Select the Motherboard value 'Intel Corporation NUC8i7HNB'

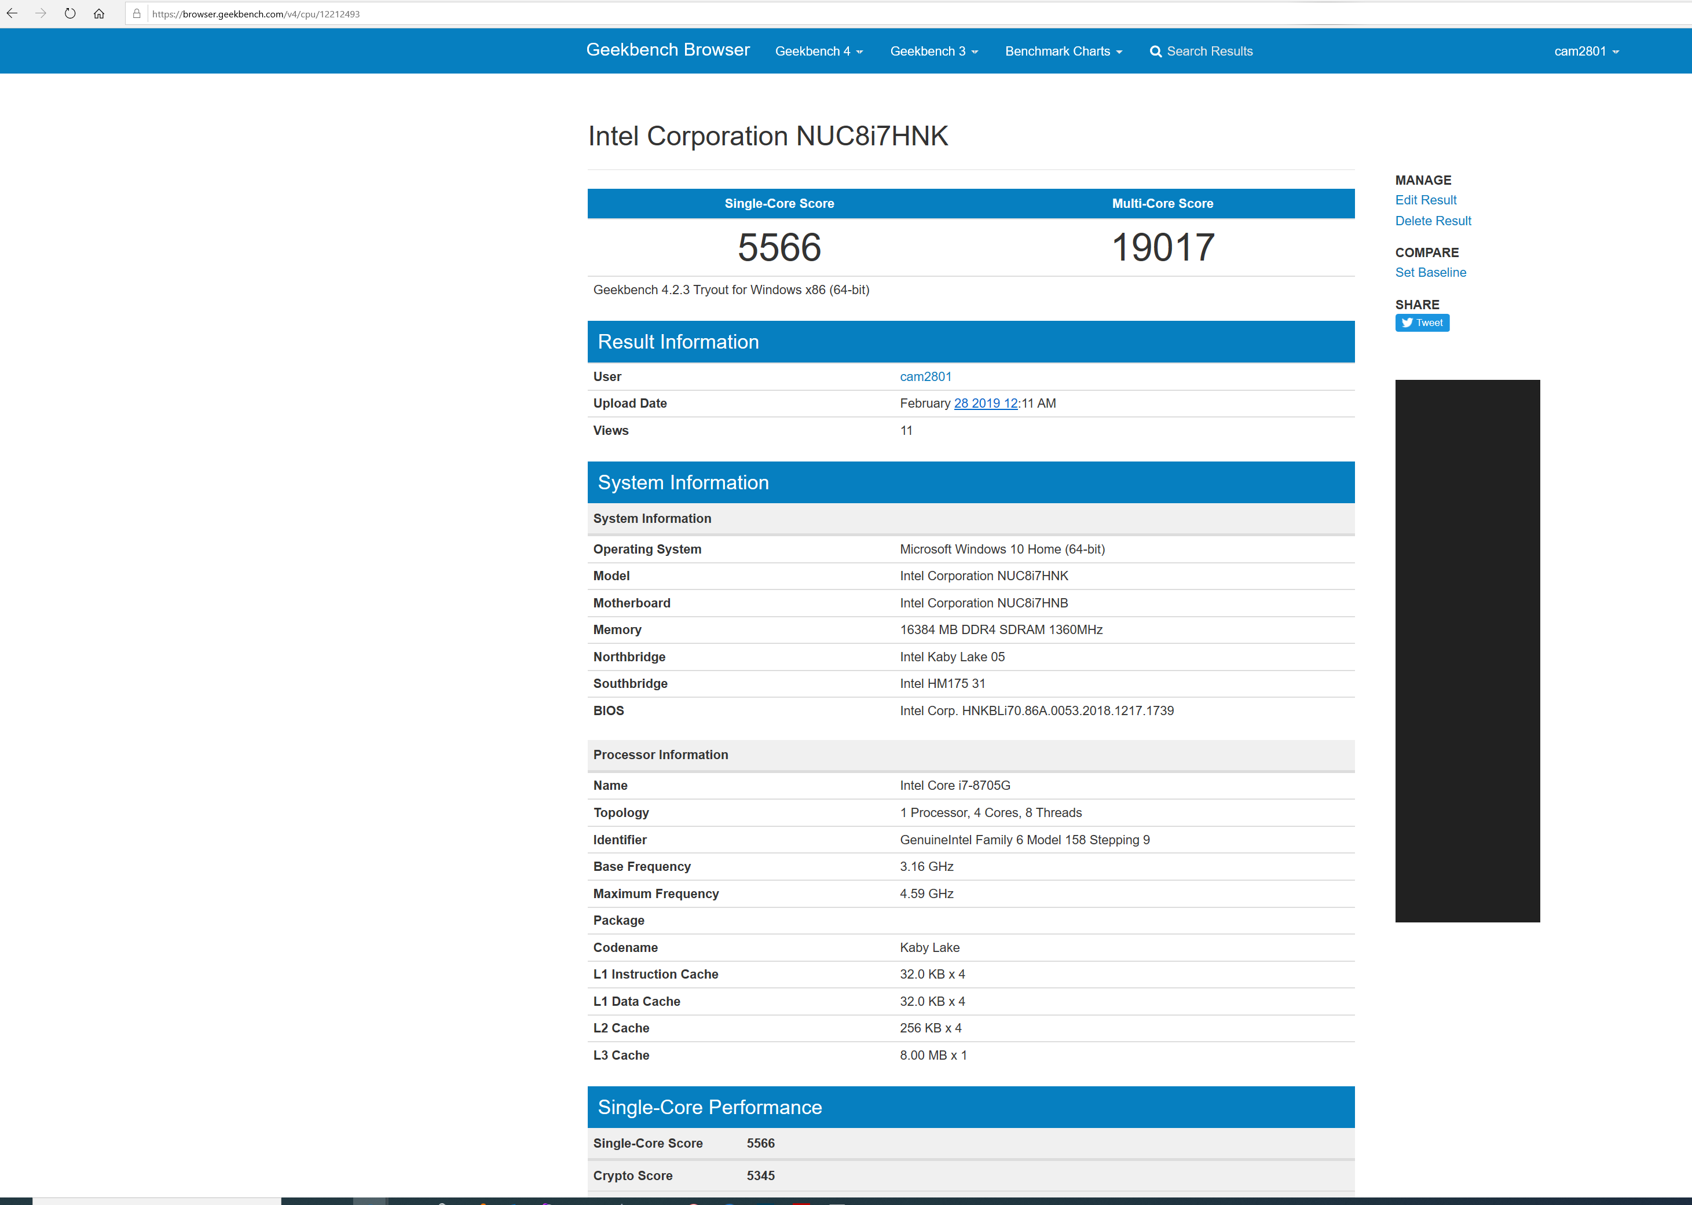(x=984, y=603)
